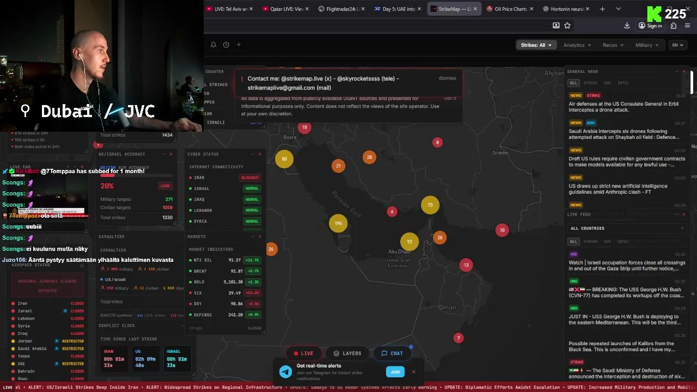The width and height of the screenshot is (697, 392).
Task: Click the red 13 strike marker
Action: coord(466,265)
